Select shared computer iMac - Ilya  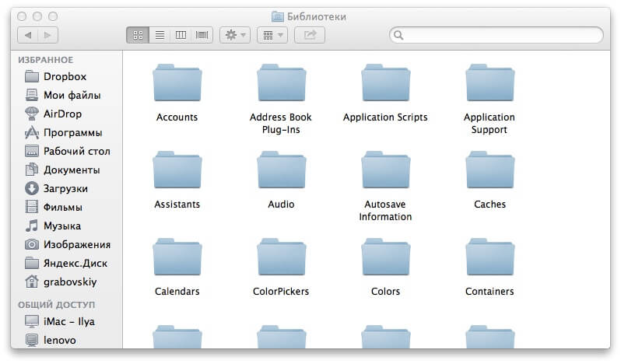[x=59, y=321]
